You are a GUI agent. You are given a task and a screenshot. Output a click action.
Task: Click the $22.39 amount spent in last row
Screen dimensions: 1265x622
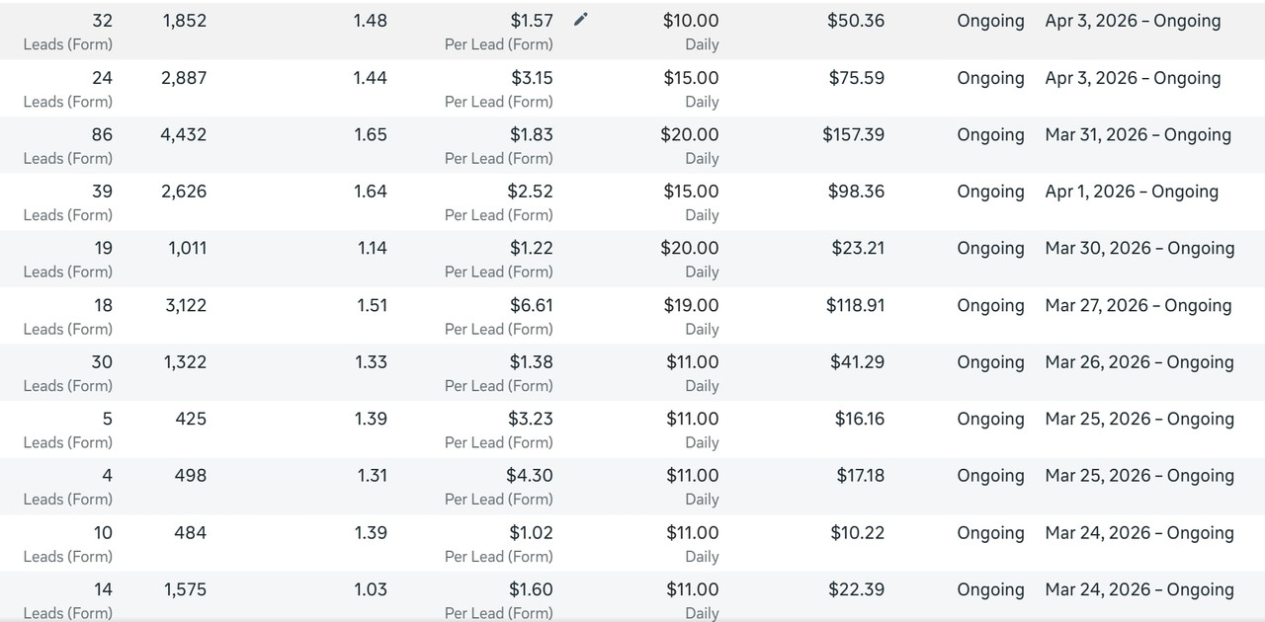(858, 589)
